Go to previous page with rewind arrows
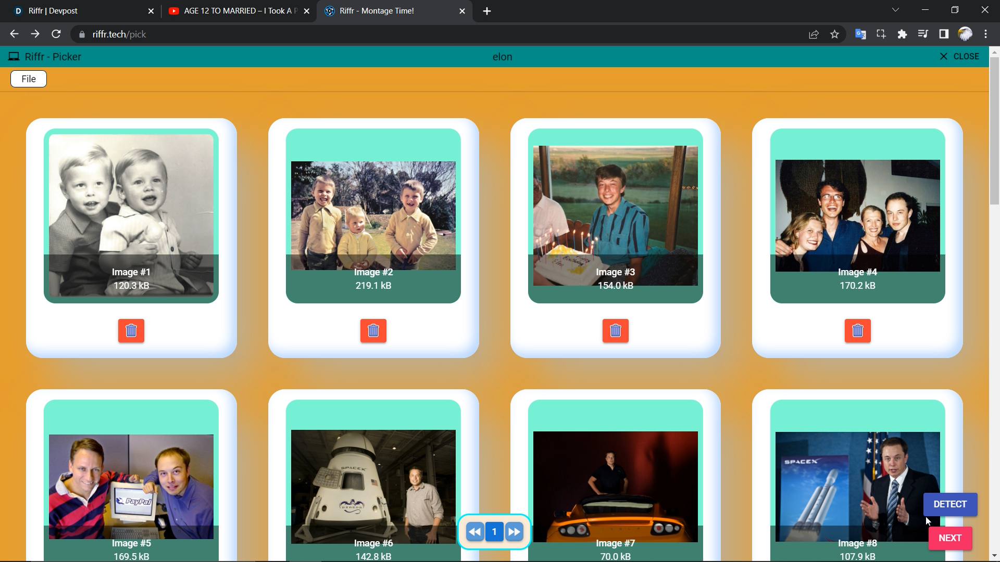This screenshot has height=562, width=1000. [474, 532]
